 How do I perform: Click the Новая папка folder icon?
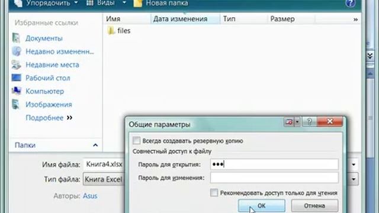(138, 3)
